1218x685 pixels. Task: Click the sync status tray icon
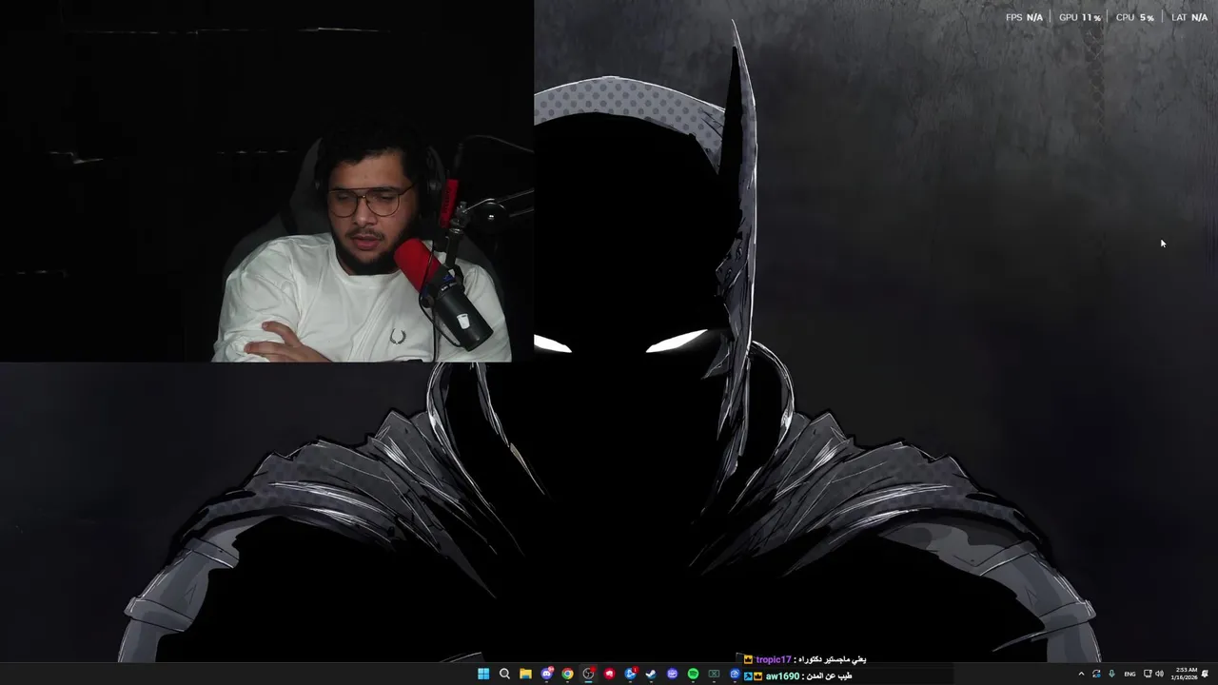pyautogui.click(x=1096, y=674)
